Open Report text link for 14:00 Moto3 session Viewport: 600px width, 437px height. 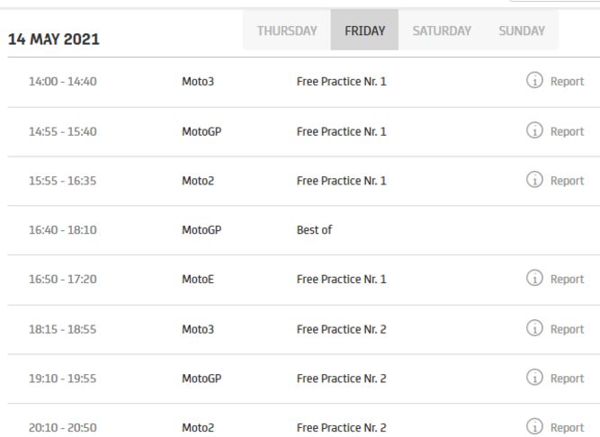pos(567,82)
